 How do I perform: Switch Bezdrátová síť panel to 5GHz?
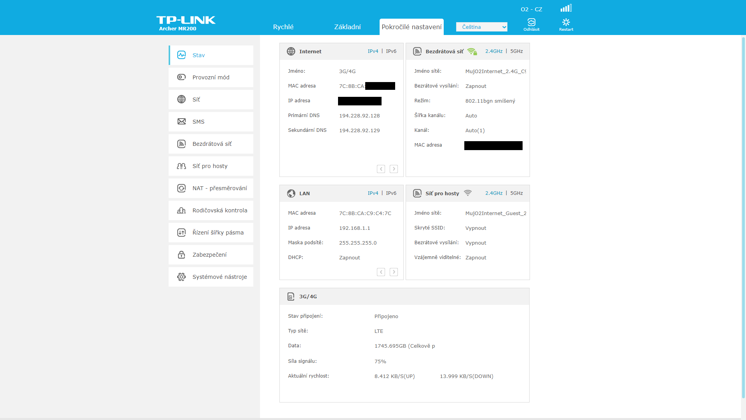point(516,51)
